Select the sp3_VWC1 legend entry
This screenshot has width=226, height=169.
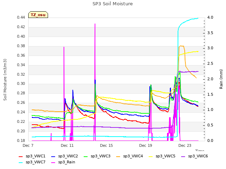(x=32, y=156)
